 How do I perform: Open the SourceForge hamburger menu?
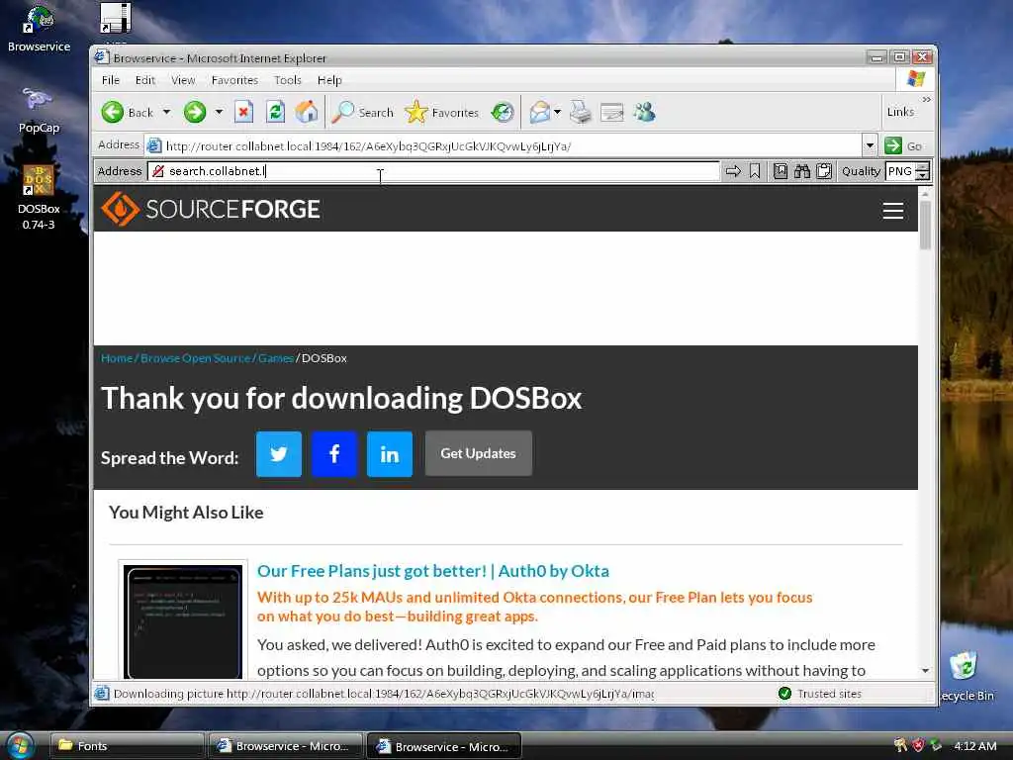[893, 211]
